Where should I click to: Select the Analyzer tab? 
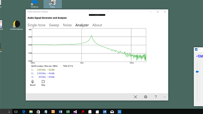(82, 25)
